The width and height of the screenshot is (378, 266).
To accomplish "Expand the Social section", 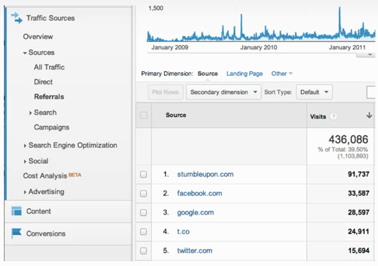I will pyautogui.click(x=25, y=161).
